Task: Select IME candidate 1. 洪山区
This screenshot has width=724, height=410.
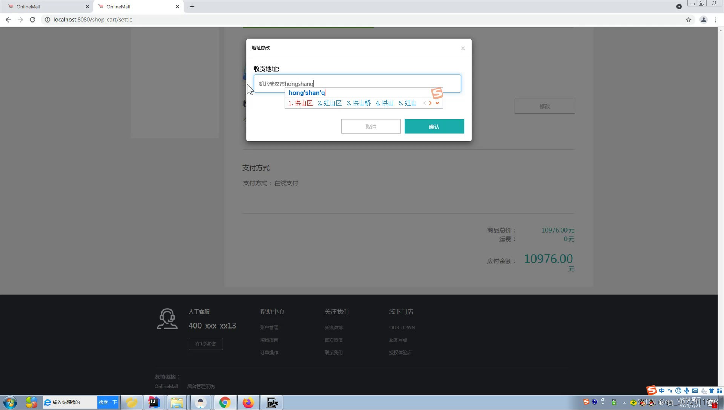Action: click(301, 103)
